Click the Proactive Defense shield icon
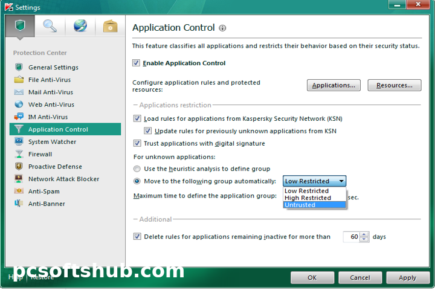 coord(19,166)
